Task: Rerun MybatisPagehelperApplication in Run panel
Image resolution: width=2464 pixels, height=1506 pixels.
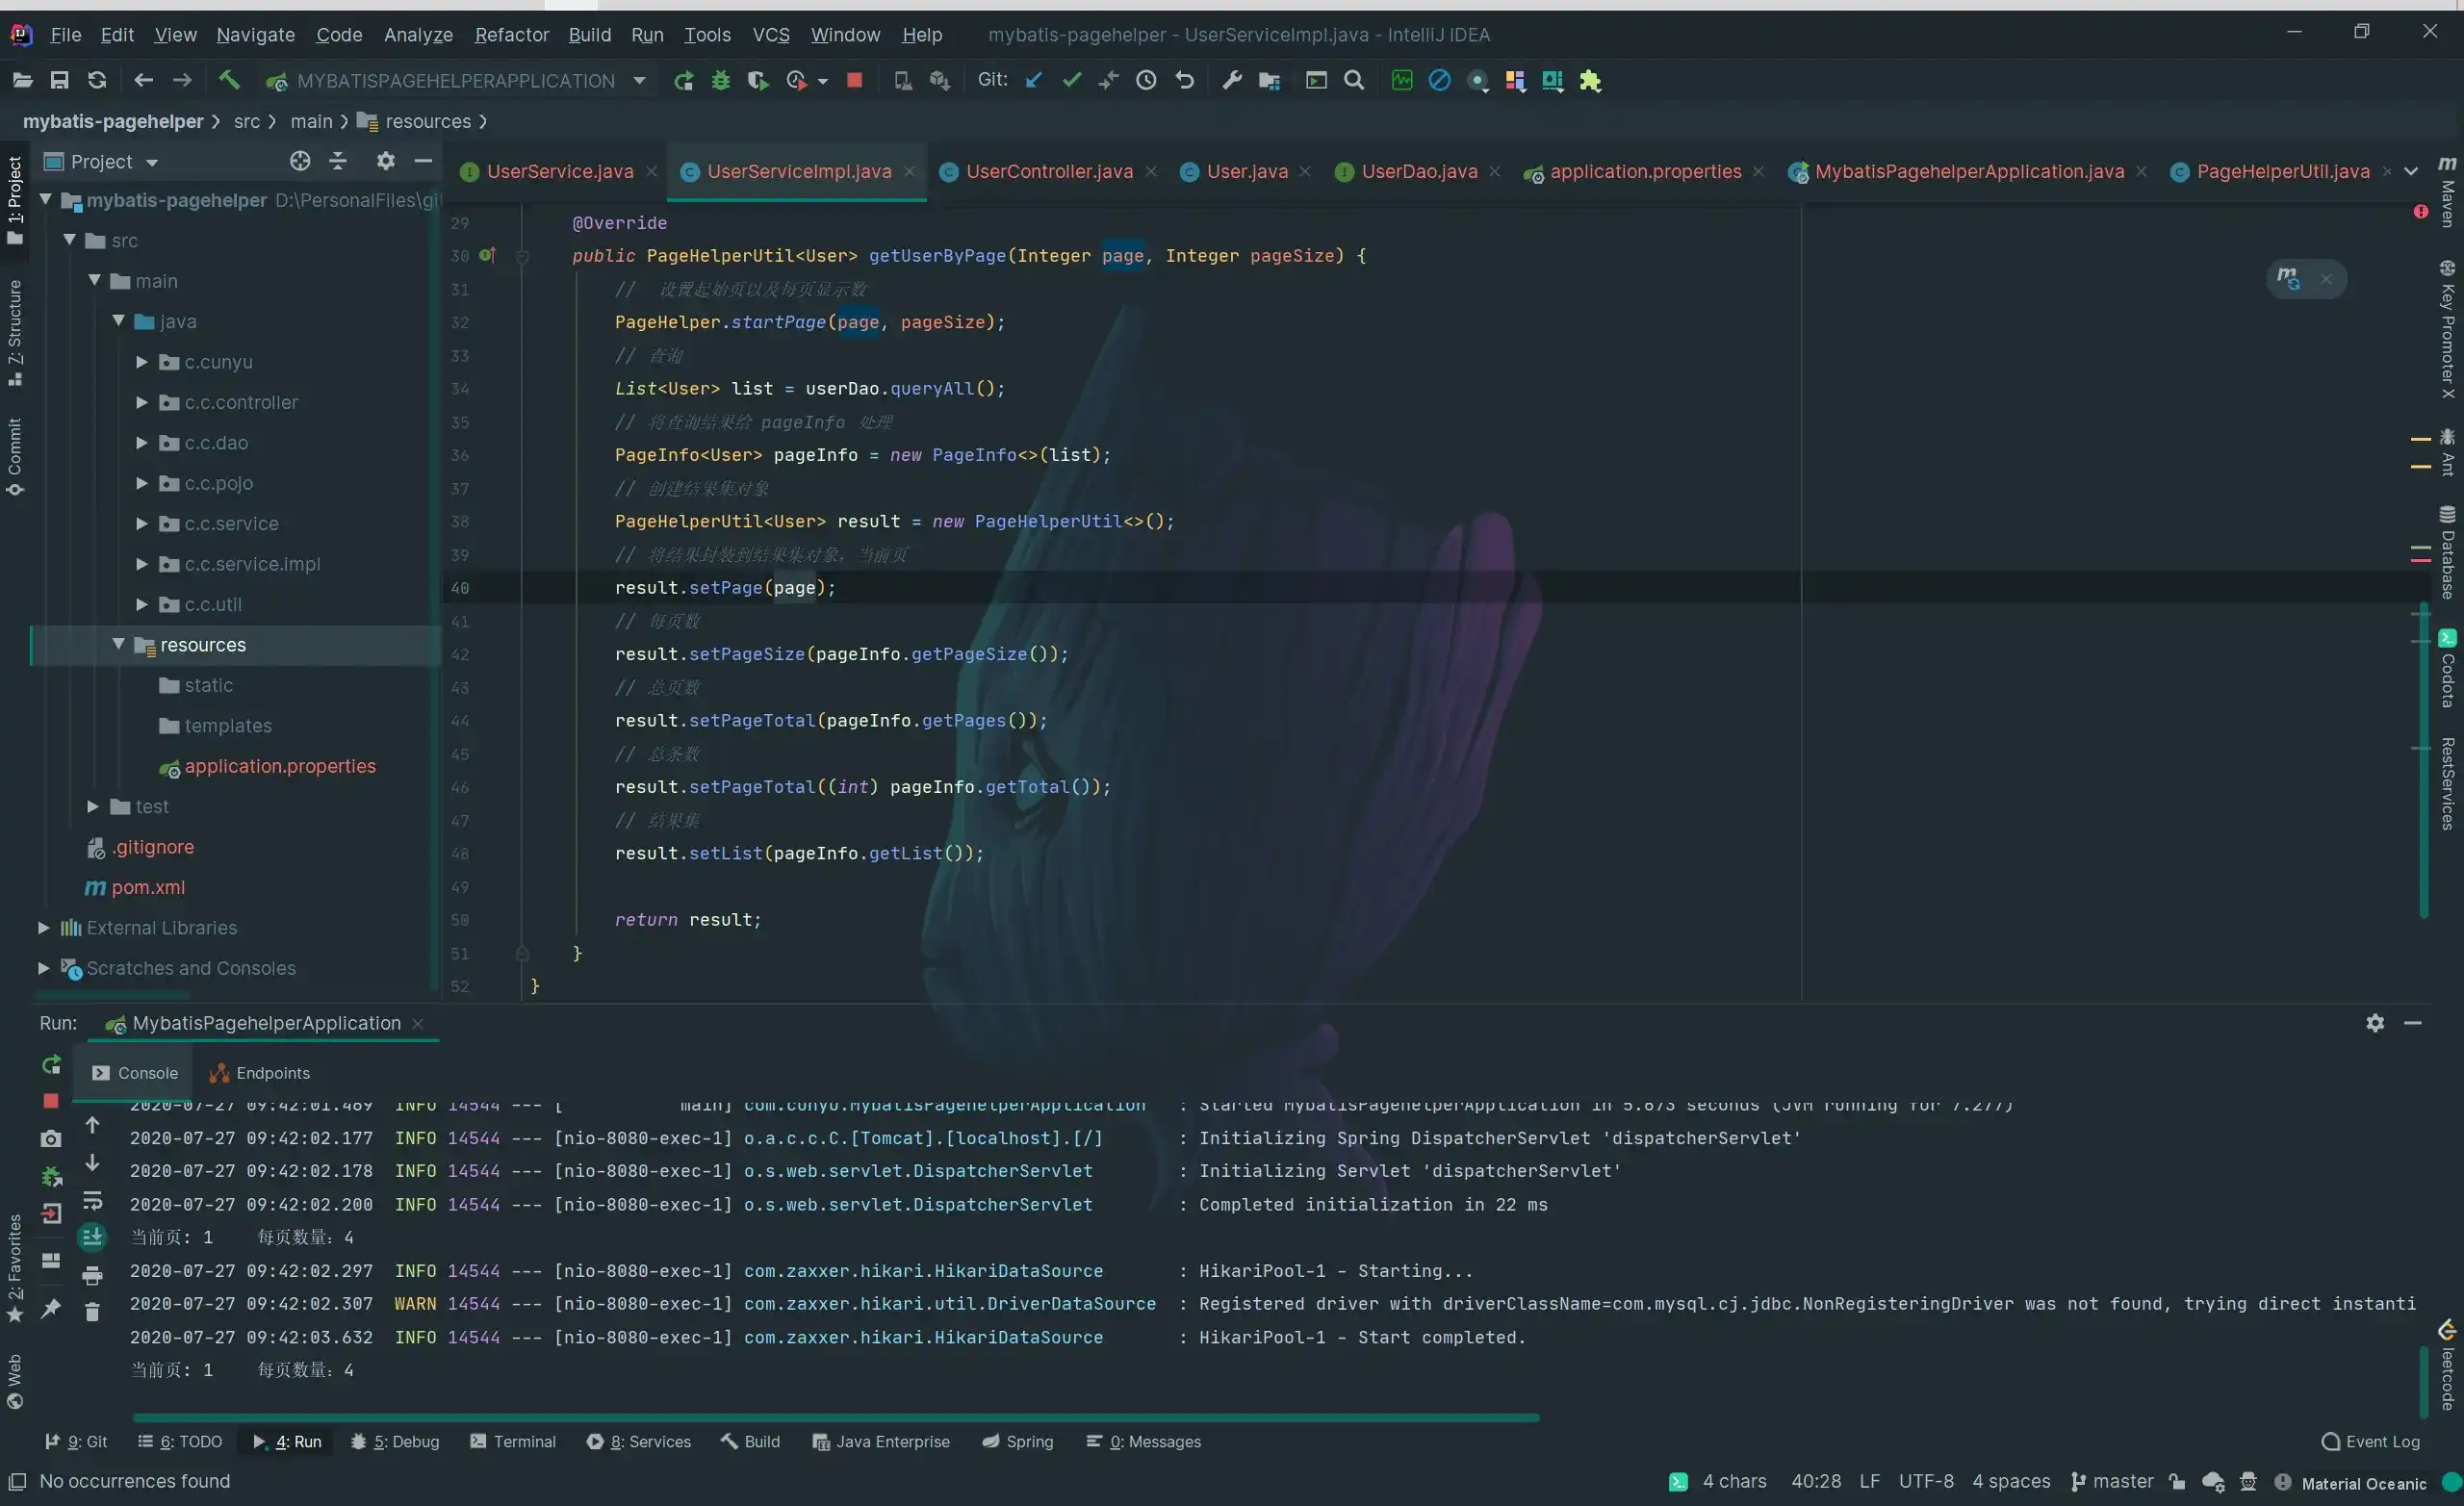Action: tap(51, 1065)
